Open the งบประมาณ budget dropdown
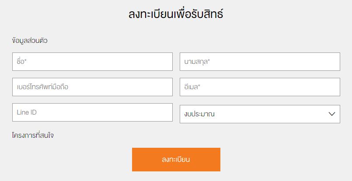The height and width of the screenshot is (181, 352). [x=260, y=114]
